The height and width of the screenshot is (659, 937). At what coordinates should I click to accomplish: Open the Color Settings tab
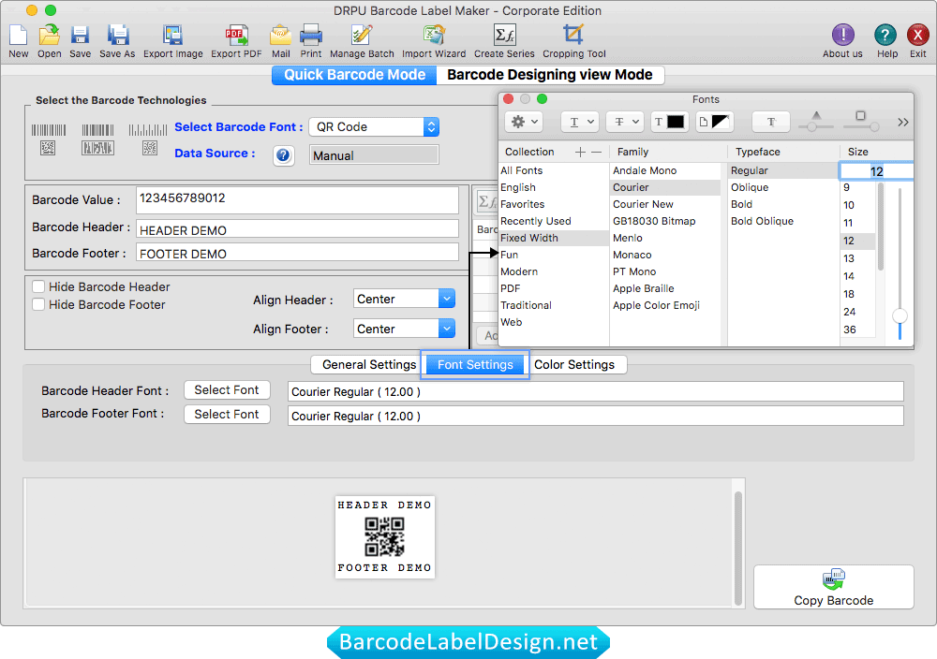click(574, 365)
